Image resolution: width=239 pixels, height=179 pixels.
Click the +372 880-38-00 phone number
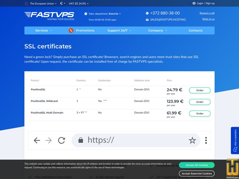[165, 13]
